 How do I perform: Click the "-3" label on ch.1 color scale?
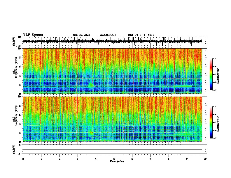(x=215, y=58)
